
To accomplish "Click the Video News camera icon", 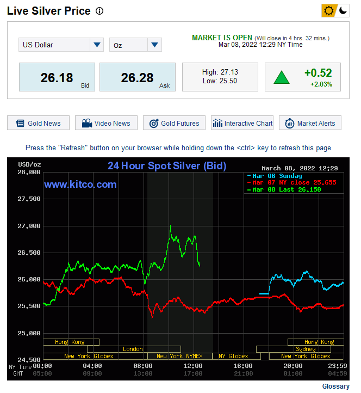I will point(87,123).
